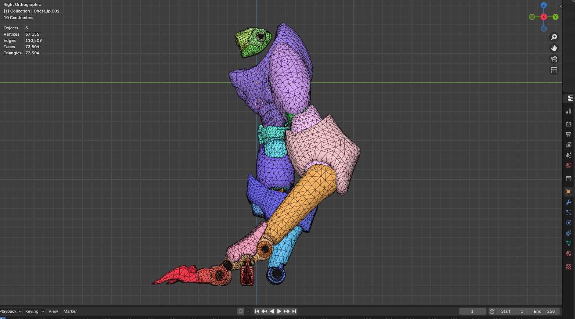Click the pan view hand icon

[554, 48]
